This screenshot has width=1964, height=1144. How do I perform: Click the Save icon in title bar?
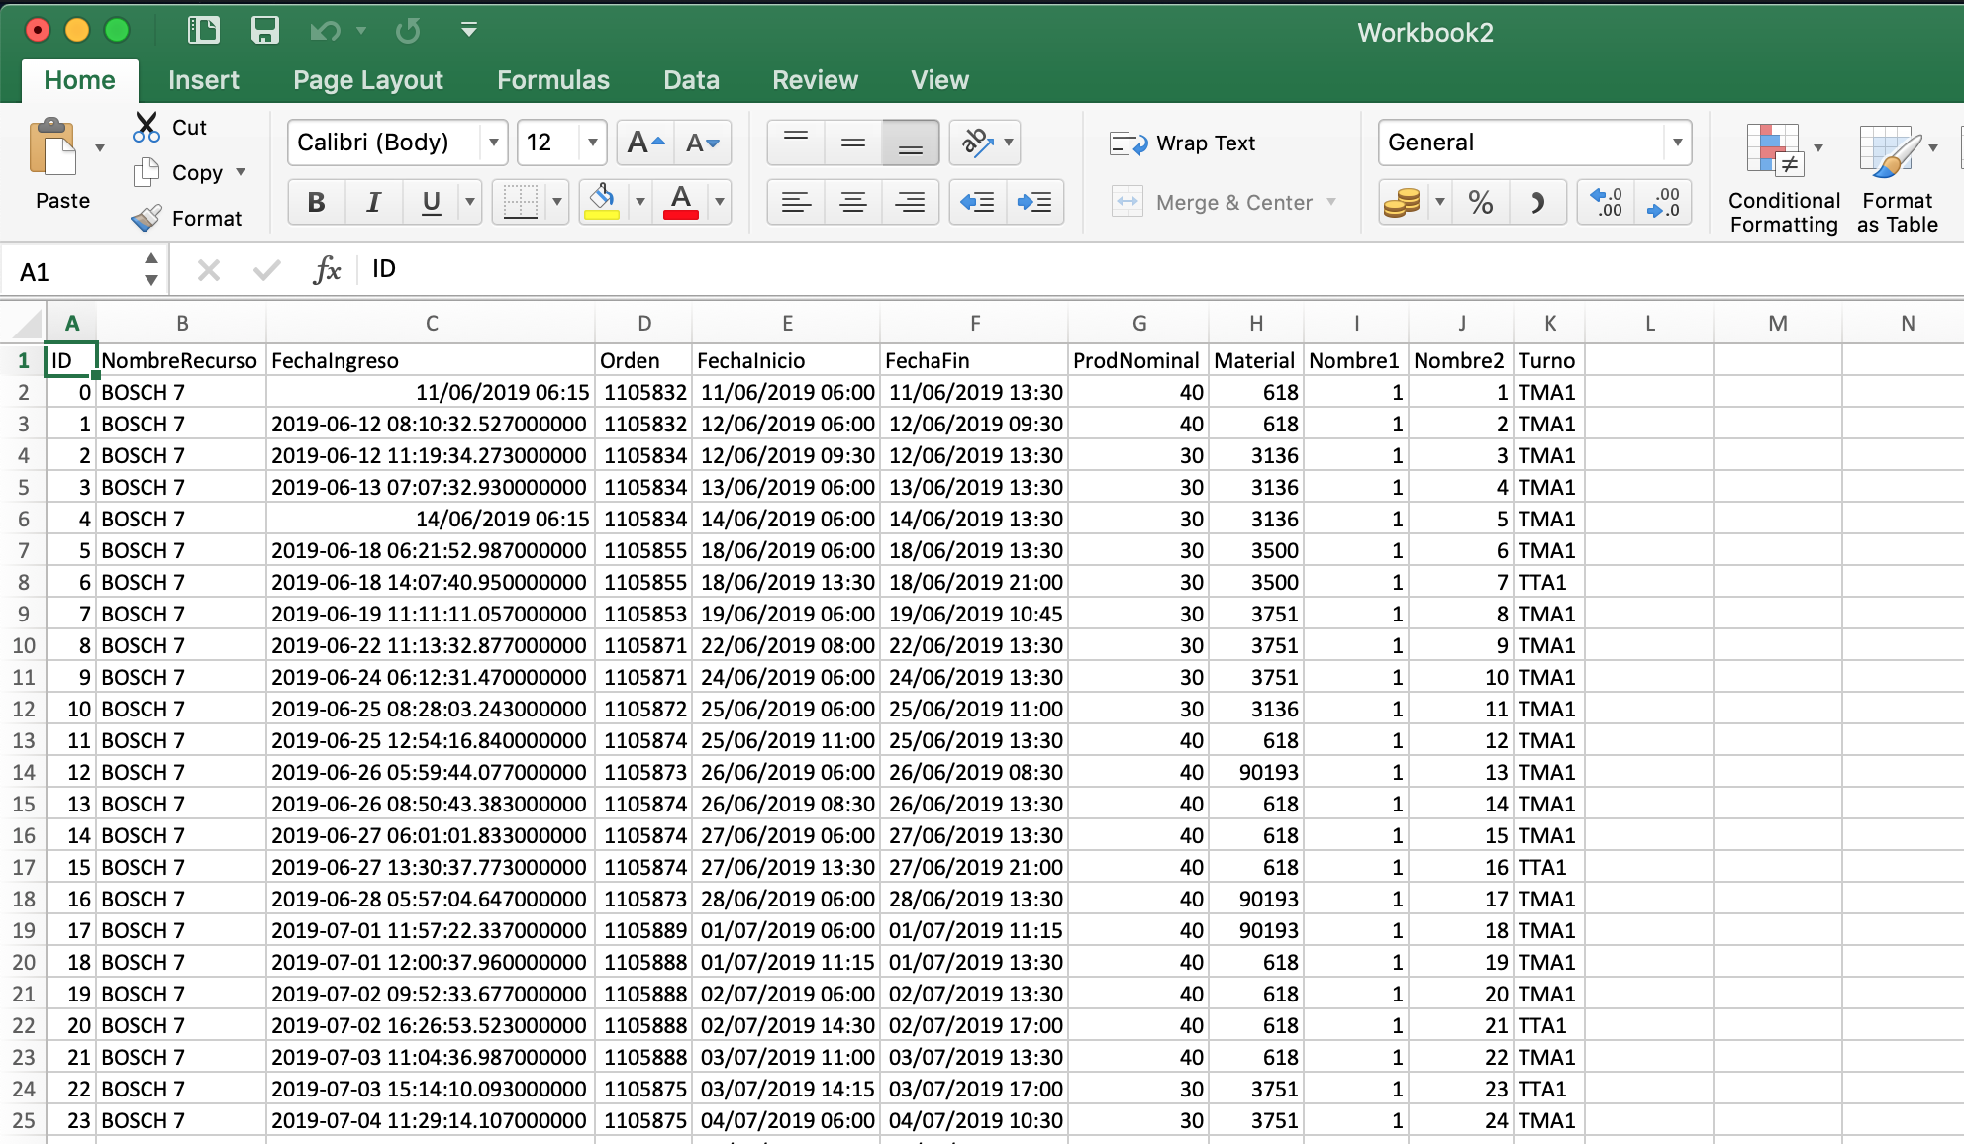point(264,31)
